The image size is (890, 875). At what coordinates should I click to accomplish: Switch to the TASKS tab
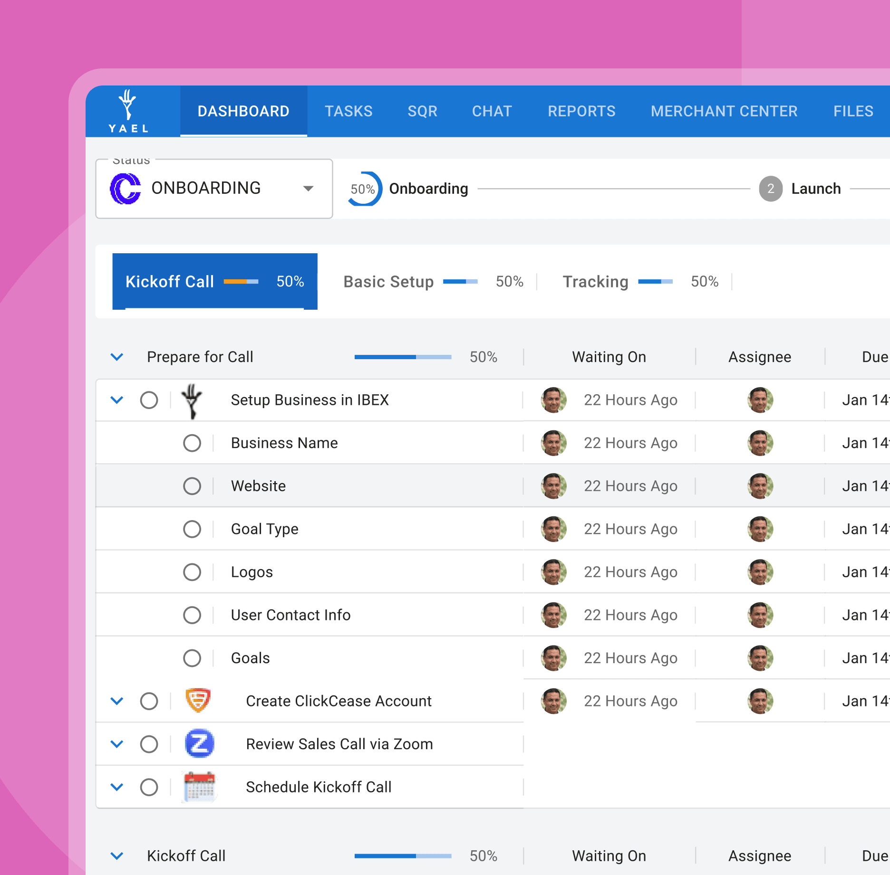pyautogui.click(x=348, y=111)
